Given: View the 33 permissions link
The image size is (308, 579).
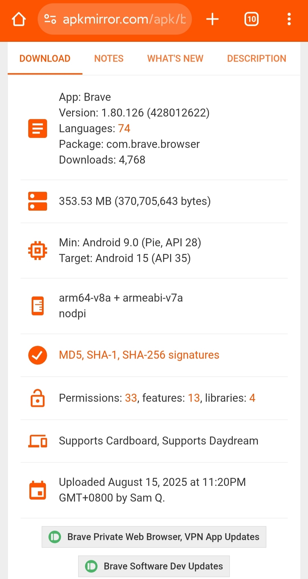Looking at the screenshot, I should click(x=131, y=398).
